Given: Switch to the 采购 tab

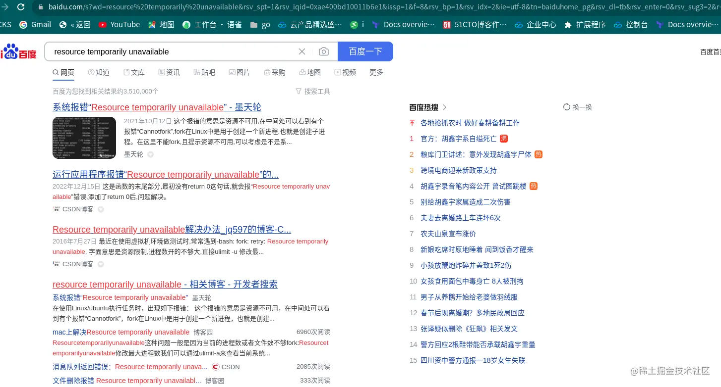Looking at the screenshot, I should [x=275, y=72].
